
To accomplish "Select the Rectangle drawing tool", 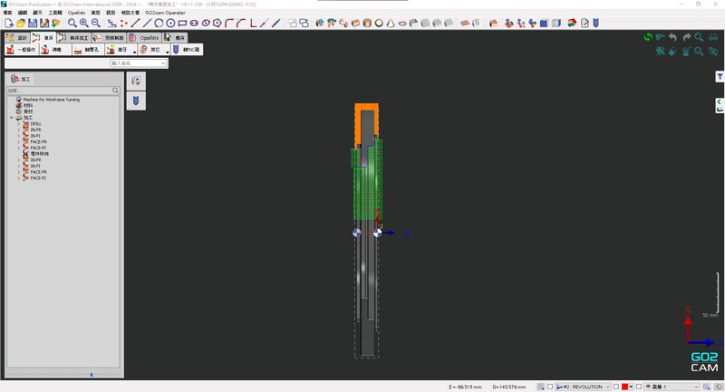I will tap(182, 23).
